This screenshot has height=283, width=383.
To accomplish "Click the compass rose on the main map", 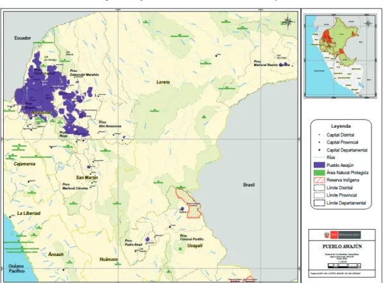I will point(288,22).
